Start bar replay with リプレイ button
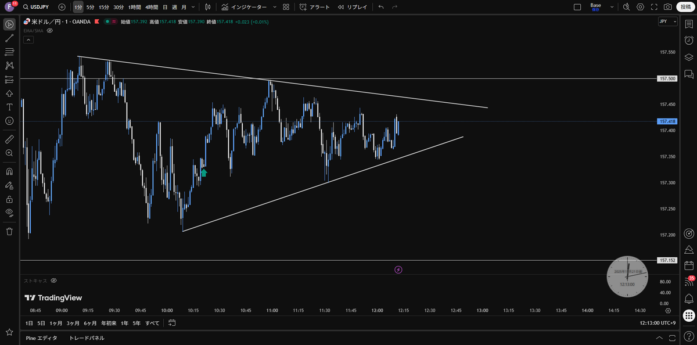The width and height of the screenshot is (697, 345). pos(352,7)
